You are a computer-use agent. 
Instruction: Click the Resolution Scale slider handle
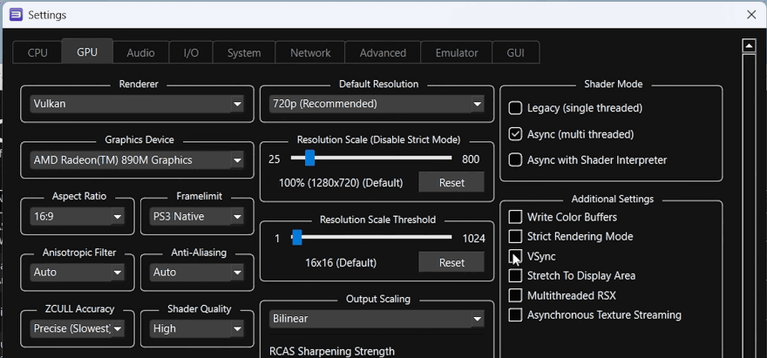[x=309, y=158]
